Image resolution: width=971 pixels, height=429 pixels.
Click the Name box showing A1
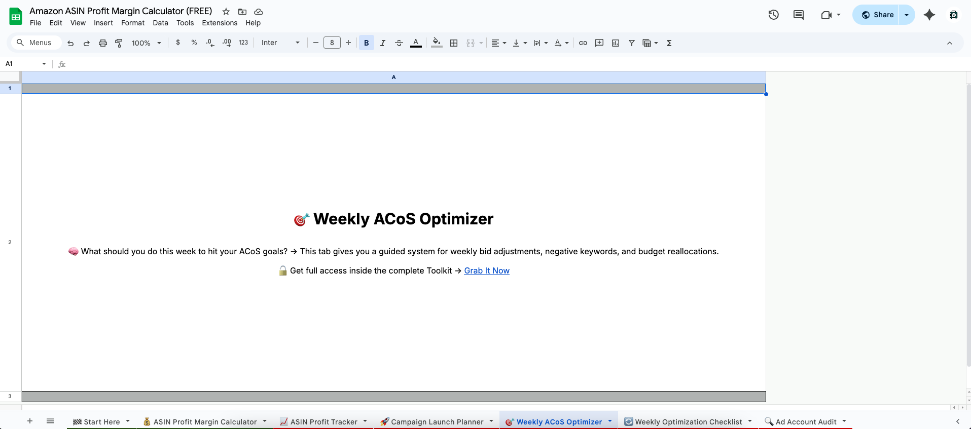(25, 64)
